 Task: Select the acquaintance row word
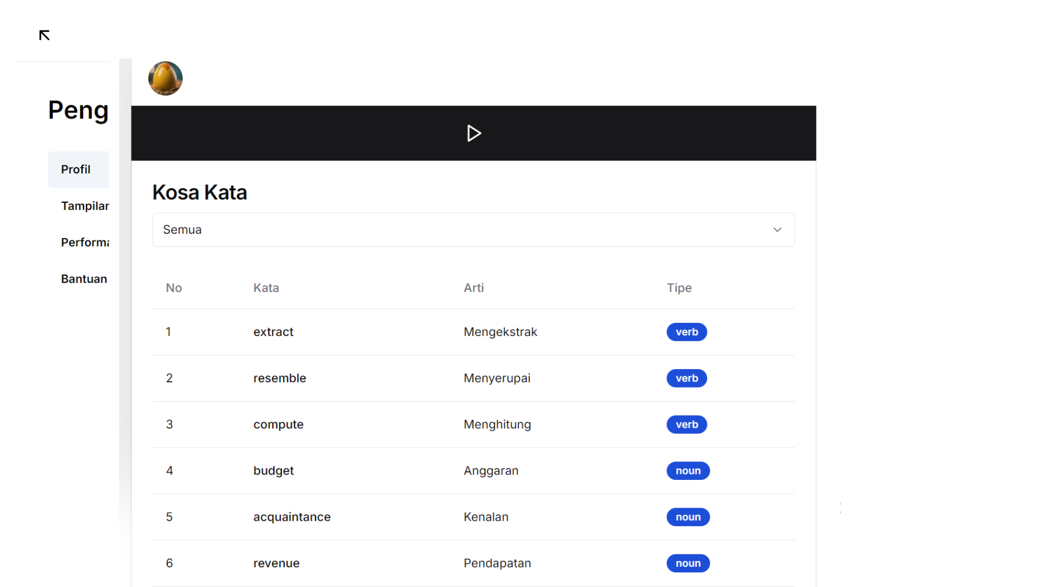(292, 517)
